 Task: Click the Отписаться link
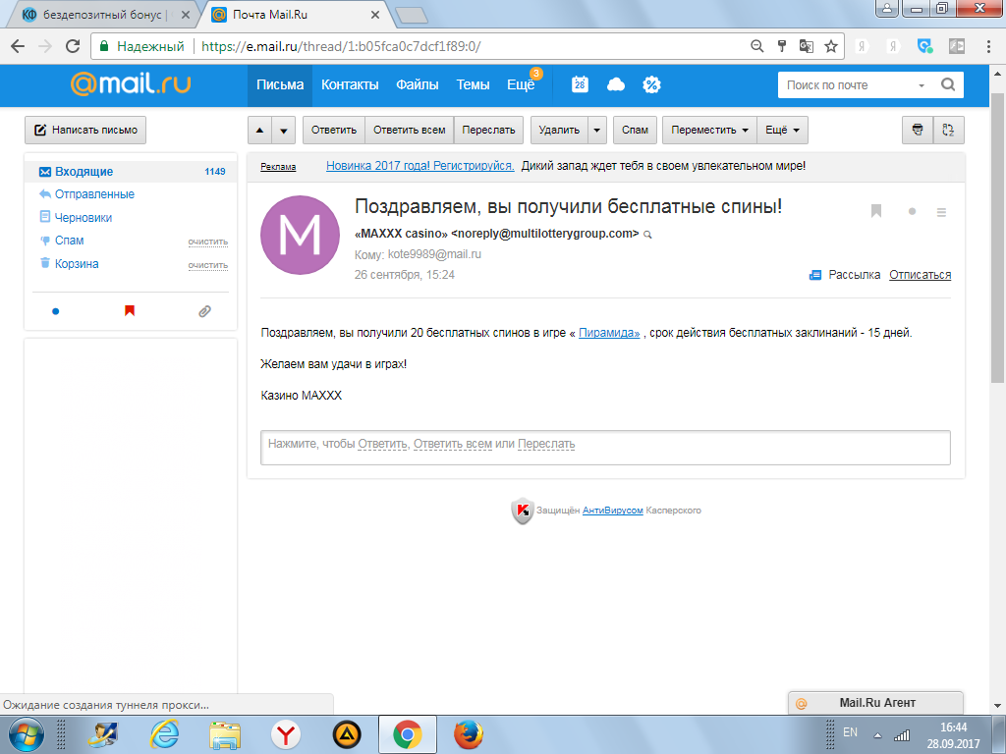[x=920, y=275]
